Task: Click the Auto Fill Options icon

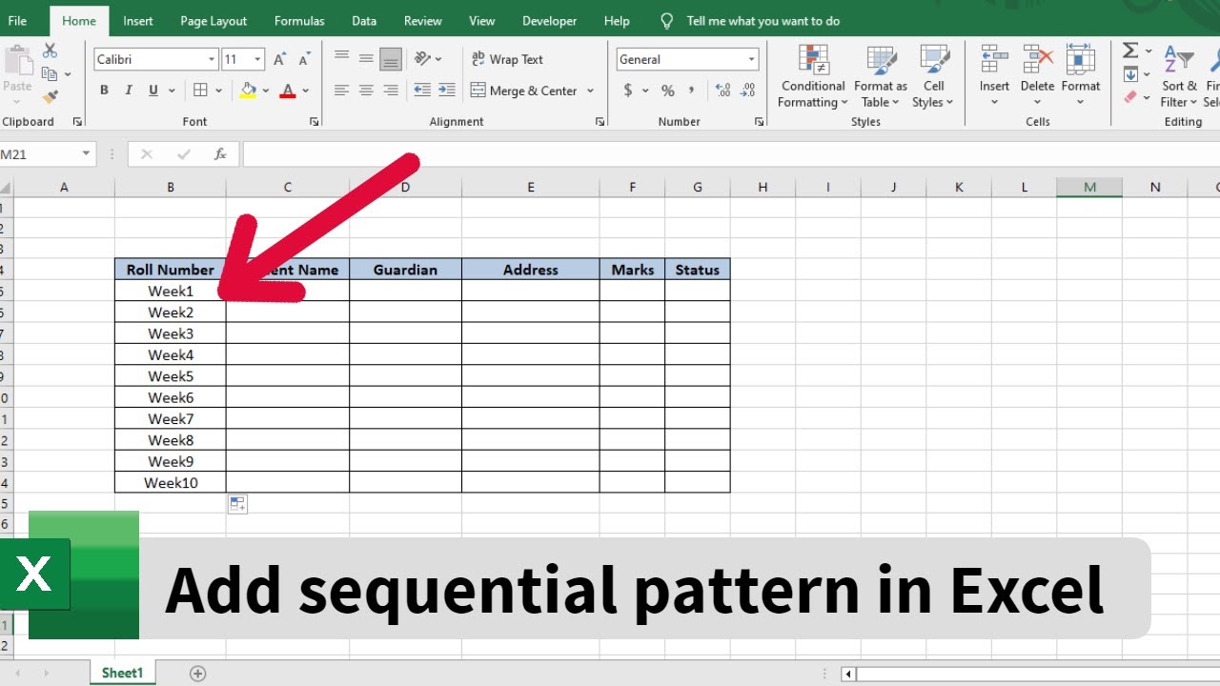Action: click(237, 504)
